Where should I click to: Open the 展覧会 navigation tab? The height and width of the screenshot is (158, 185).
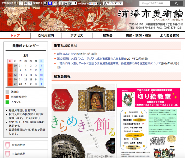pyautogui.click(x=108, y=35)
